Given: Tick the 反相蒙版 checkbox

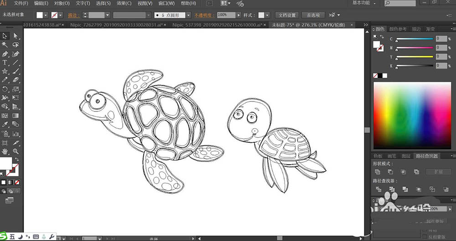Looking at the screenshot, I should [425, 237].
